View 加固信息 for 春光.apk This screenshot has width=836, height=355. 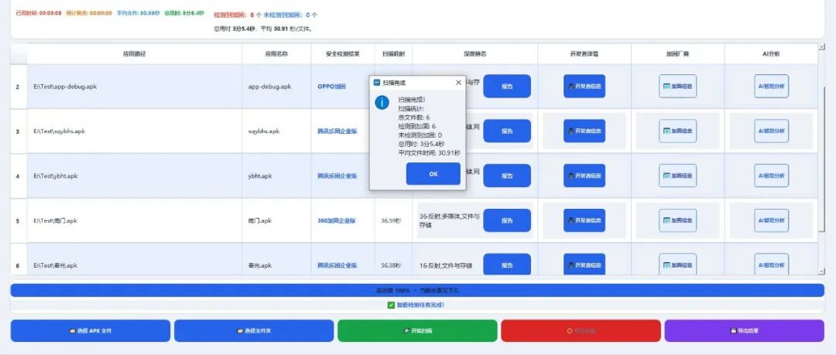coord(677,265)
